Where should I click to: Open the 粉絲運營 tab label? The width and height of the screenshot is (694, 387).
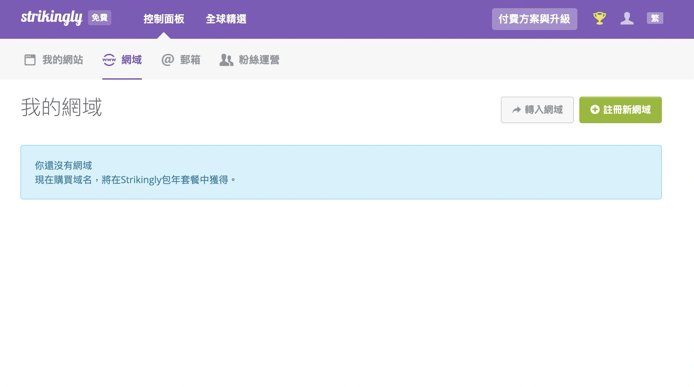(x=259, y=60)
